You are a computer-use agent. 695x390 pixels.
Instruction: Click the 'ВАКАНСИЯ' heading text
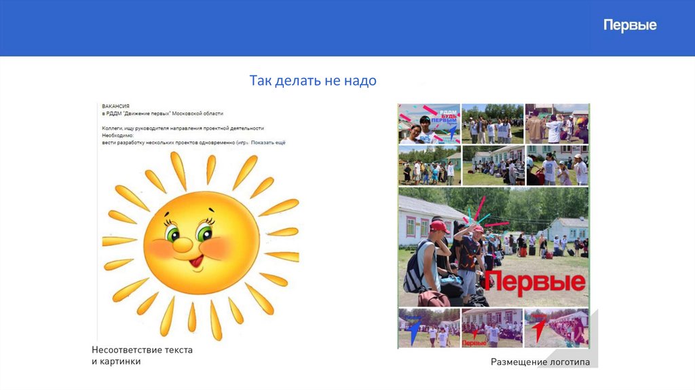pos(115,106)
